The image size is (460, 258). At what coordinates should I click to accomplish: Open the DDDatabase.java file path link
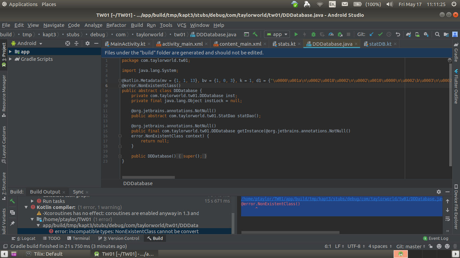341,199
